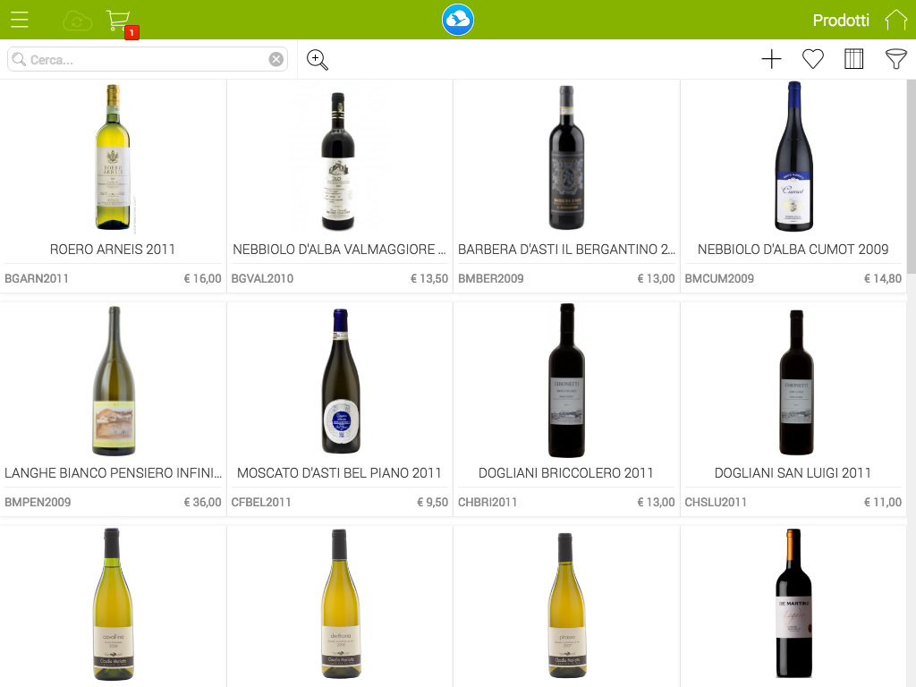Go to the home screen icon
Viewport: 916px width, 687px height.
pyautogui.click(x=895, y=20)
